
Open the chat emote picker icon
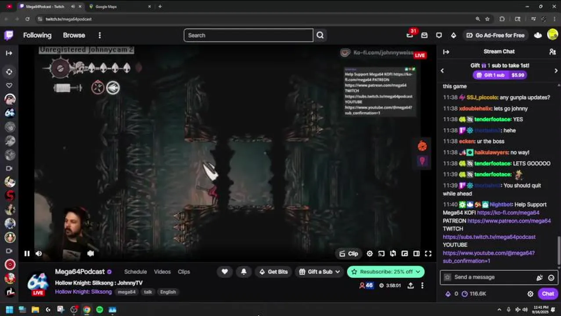click(x=551, y=277)
